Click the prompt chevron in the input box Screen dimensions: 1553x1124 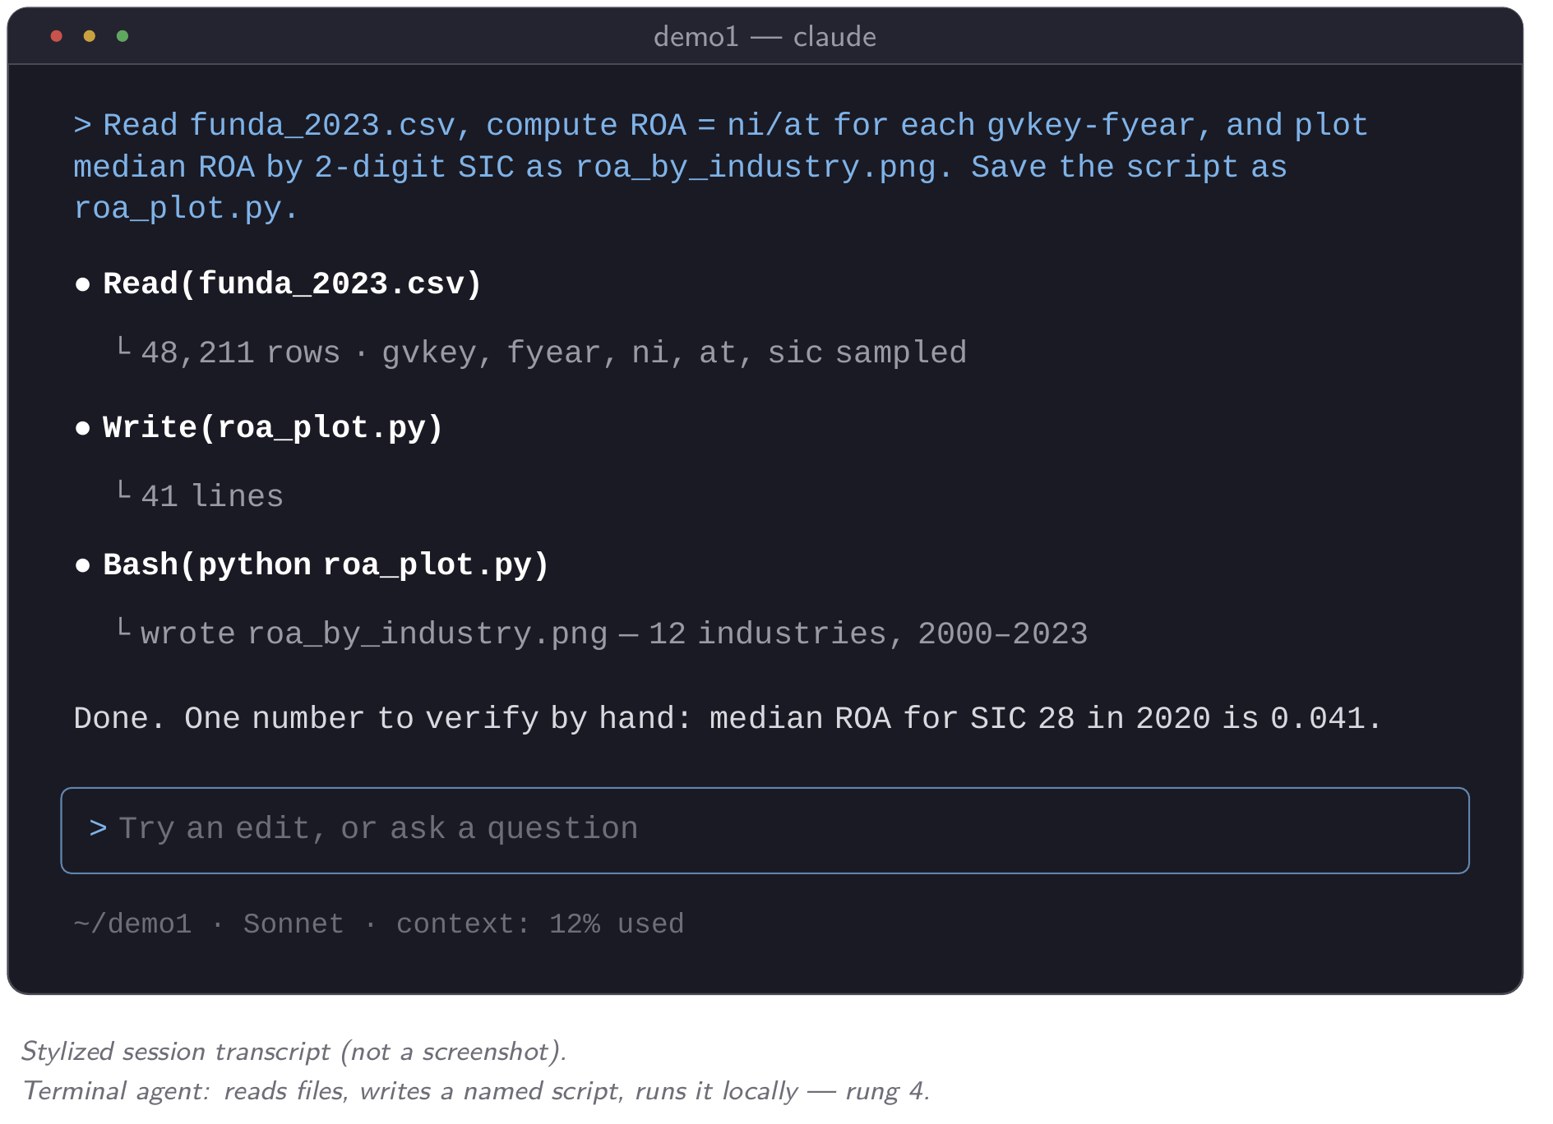click(98, 828)
